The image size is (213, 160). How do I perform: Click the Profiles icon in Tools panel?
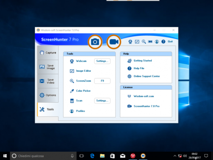click(x=72, y=111)
